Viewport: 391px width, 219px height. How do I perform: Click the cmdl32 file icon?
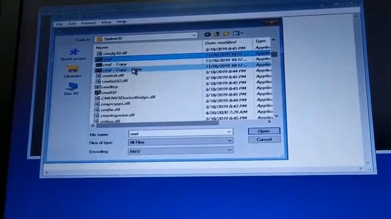point(98,93)
